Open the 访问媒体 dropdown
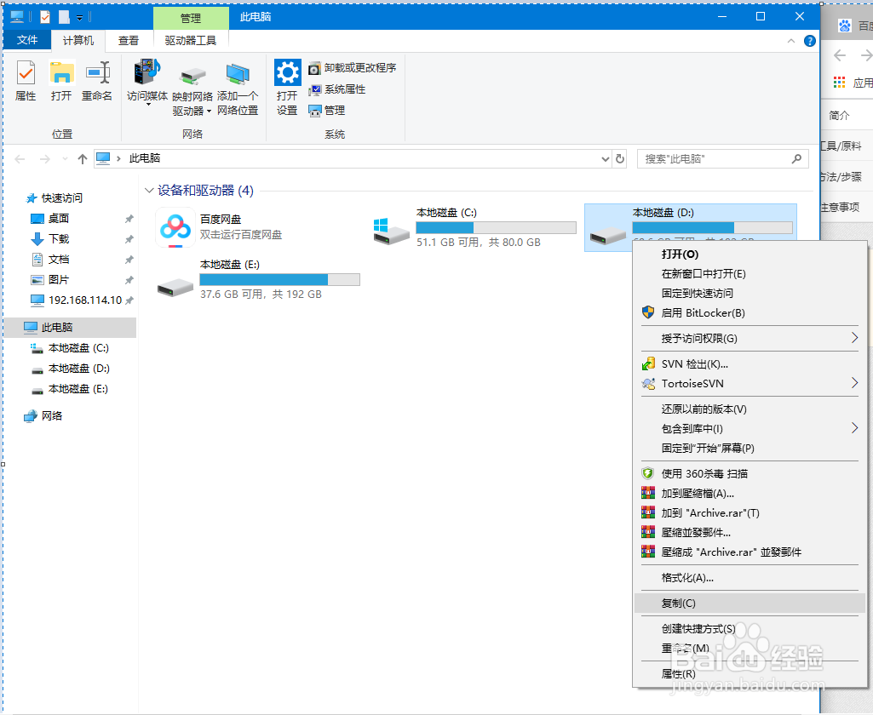This screenshot has width=873, height=715. click(146, 81)
